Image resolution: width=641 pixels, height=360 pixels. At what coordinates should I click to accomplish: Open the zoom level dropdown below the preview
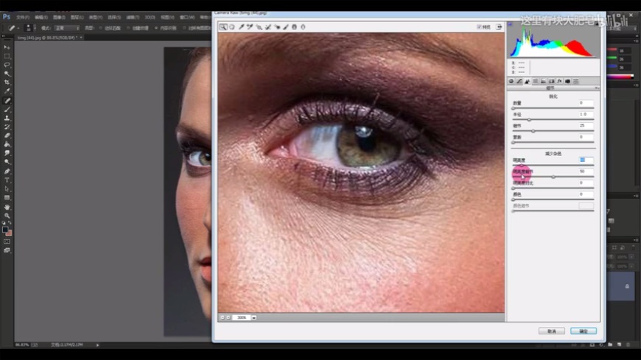(253, 317)
